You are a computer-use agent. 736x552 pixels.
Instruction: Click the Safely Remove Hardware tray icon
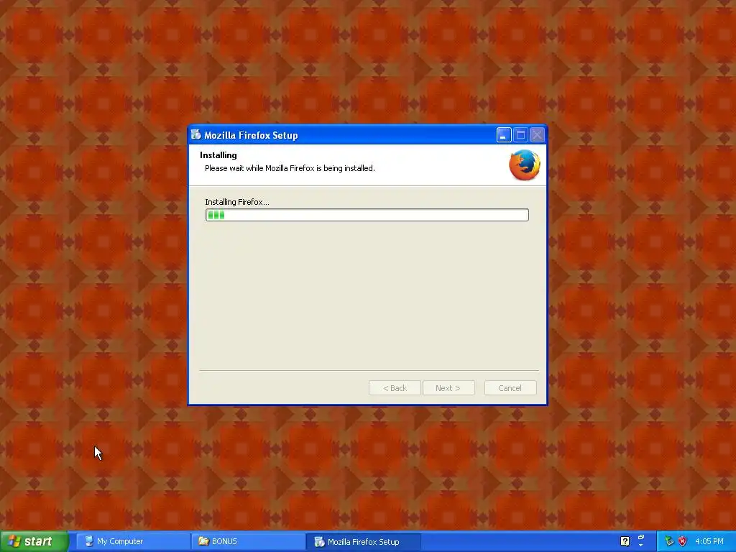click(x=669, y=541)
